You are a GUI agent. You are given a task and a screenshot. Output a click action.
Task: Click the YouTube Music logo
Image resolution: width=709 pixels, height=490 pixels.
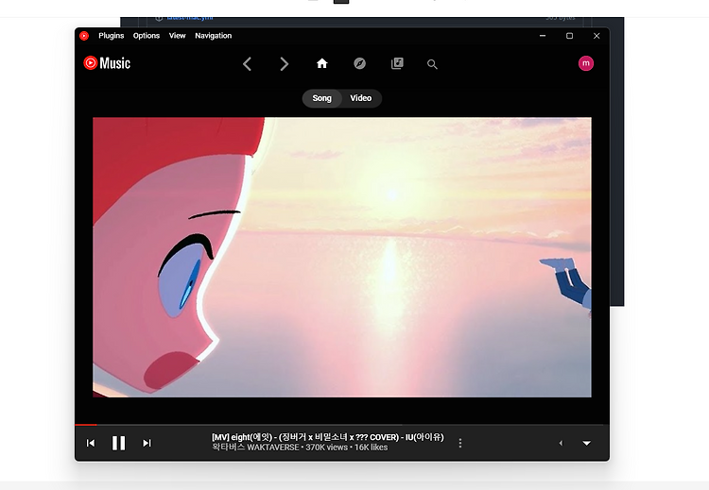[107, 63]
